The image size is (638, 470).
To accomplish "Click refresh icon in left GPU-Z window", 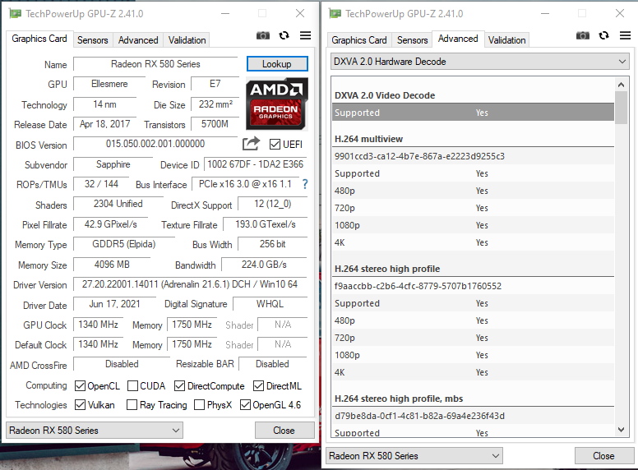I will pos(284,35).
